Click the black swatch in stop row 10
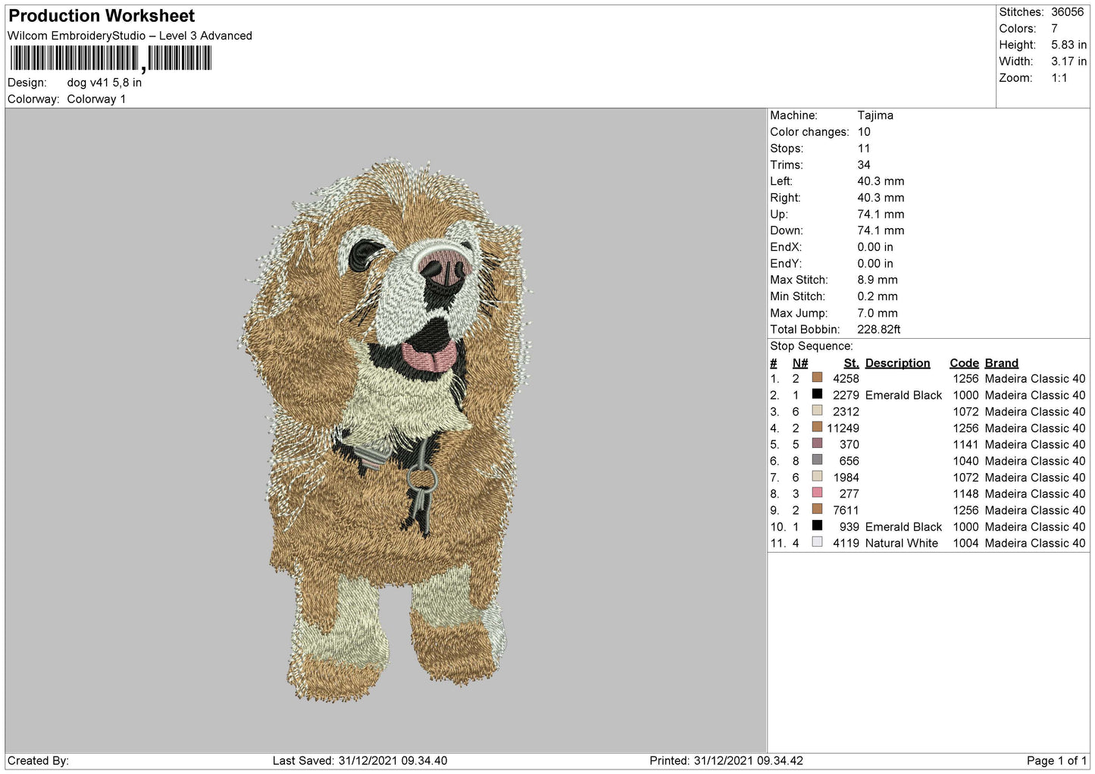 click(x=817, y=525)
